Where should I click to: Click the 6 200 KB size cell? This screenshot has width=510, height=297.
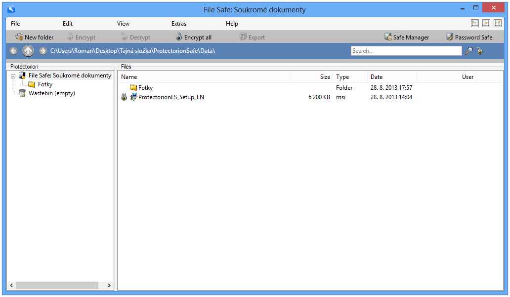click(319, 97)
